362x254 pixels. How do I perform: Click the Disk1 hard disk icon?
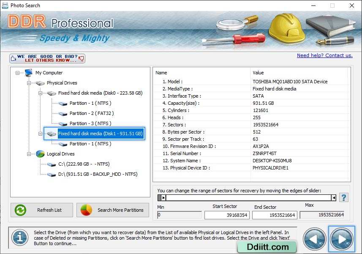click(x=52, y=134)
